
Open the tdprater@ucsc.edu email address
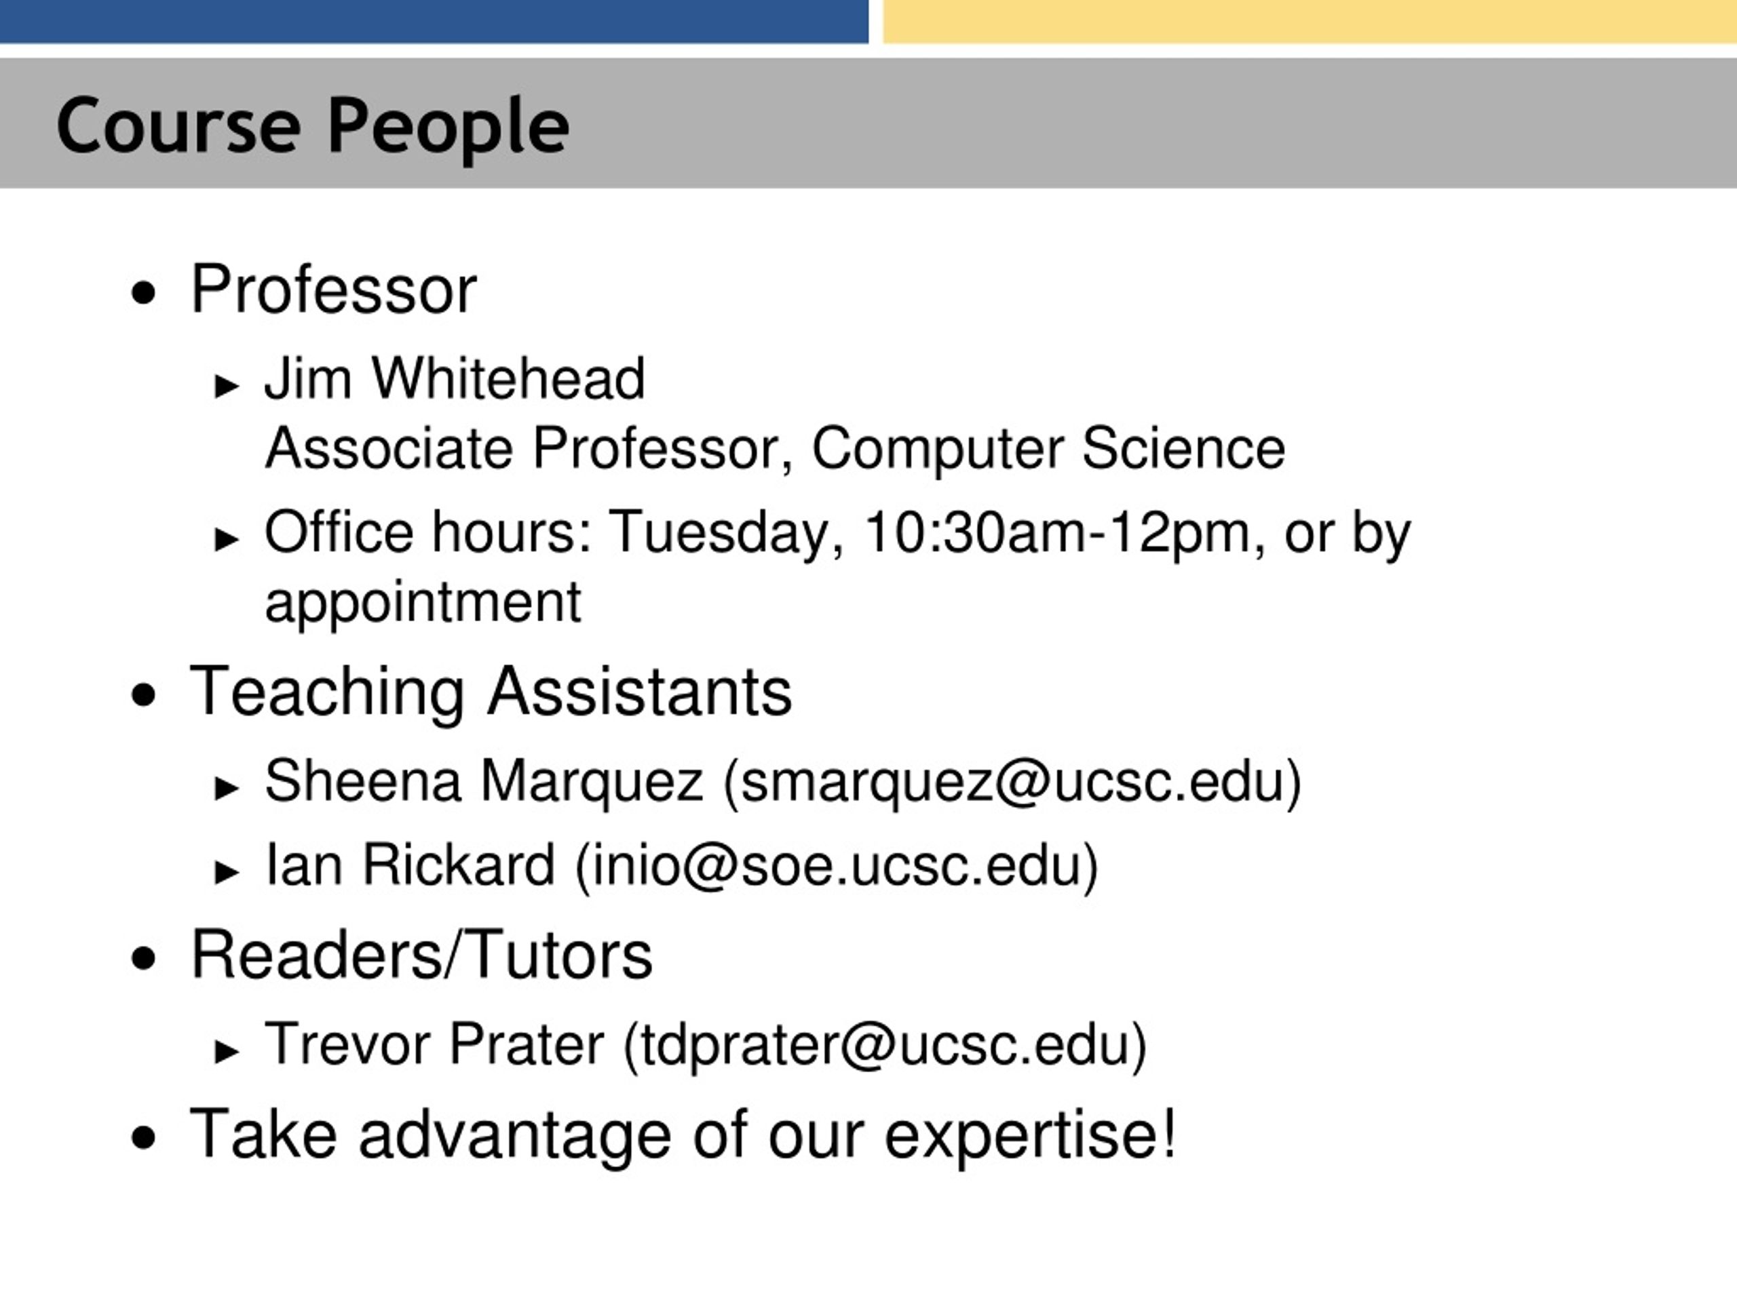point(885,1046)
